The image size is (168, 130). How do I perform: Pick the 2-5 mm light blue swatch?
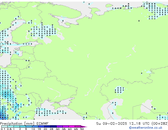(23, 127)
